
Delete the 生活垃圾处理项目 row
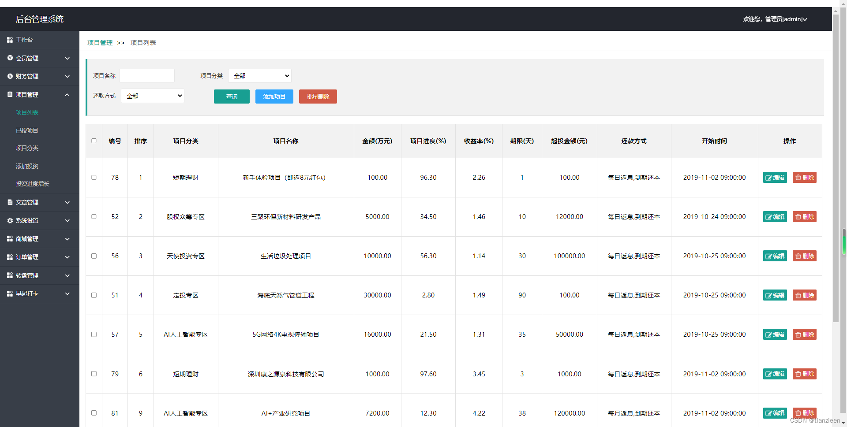pos(804,256)
